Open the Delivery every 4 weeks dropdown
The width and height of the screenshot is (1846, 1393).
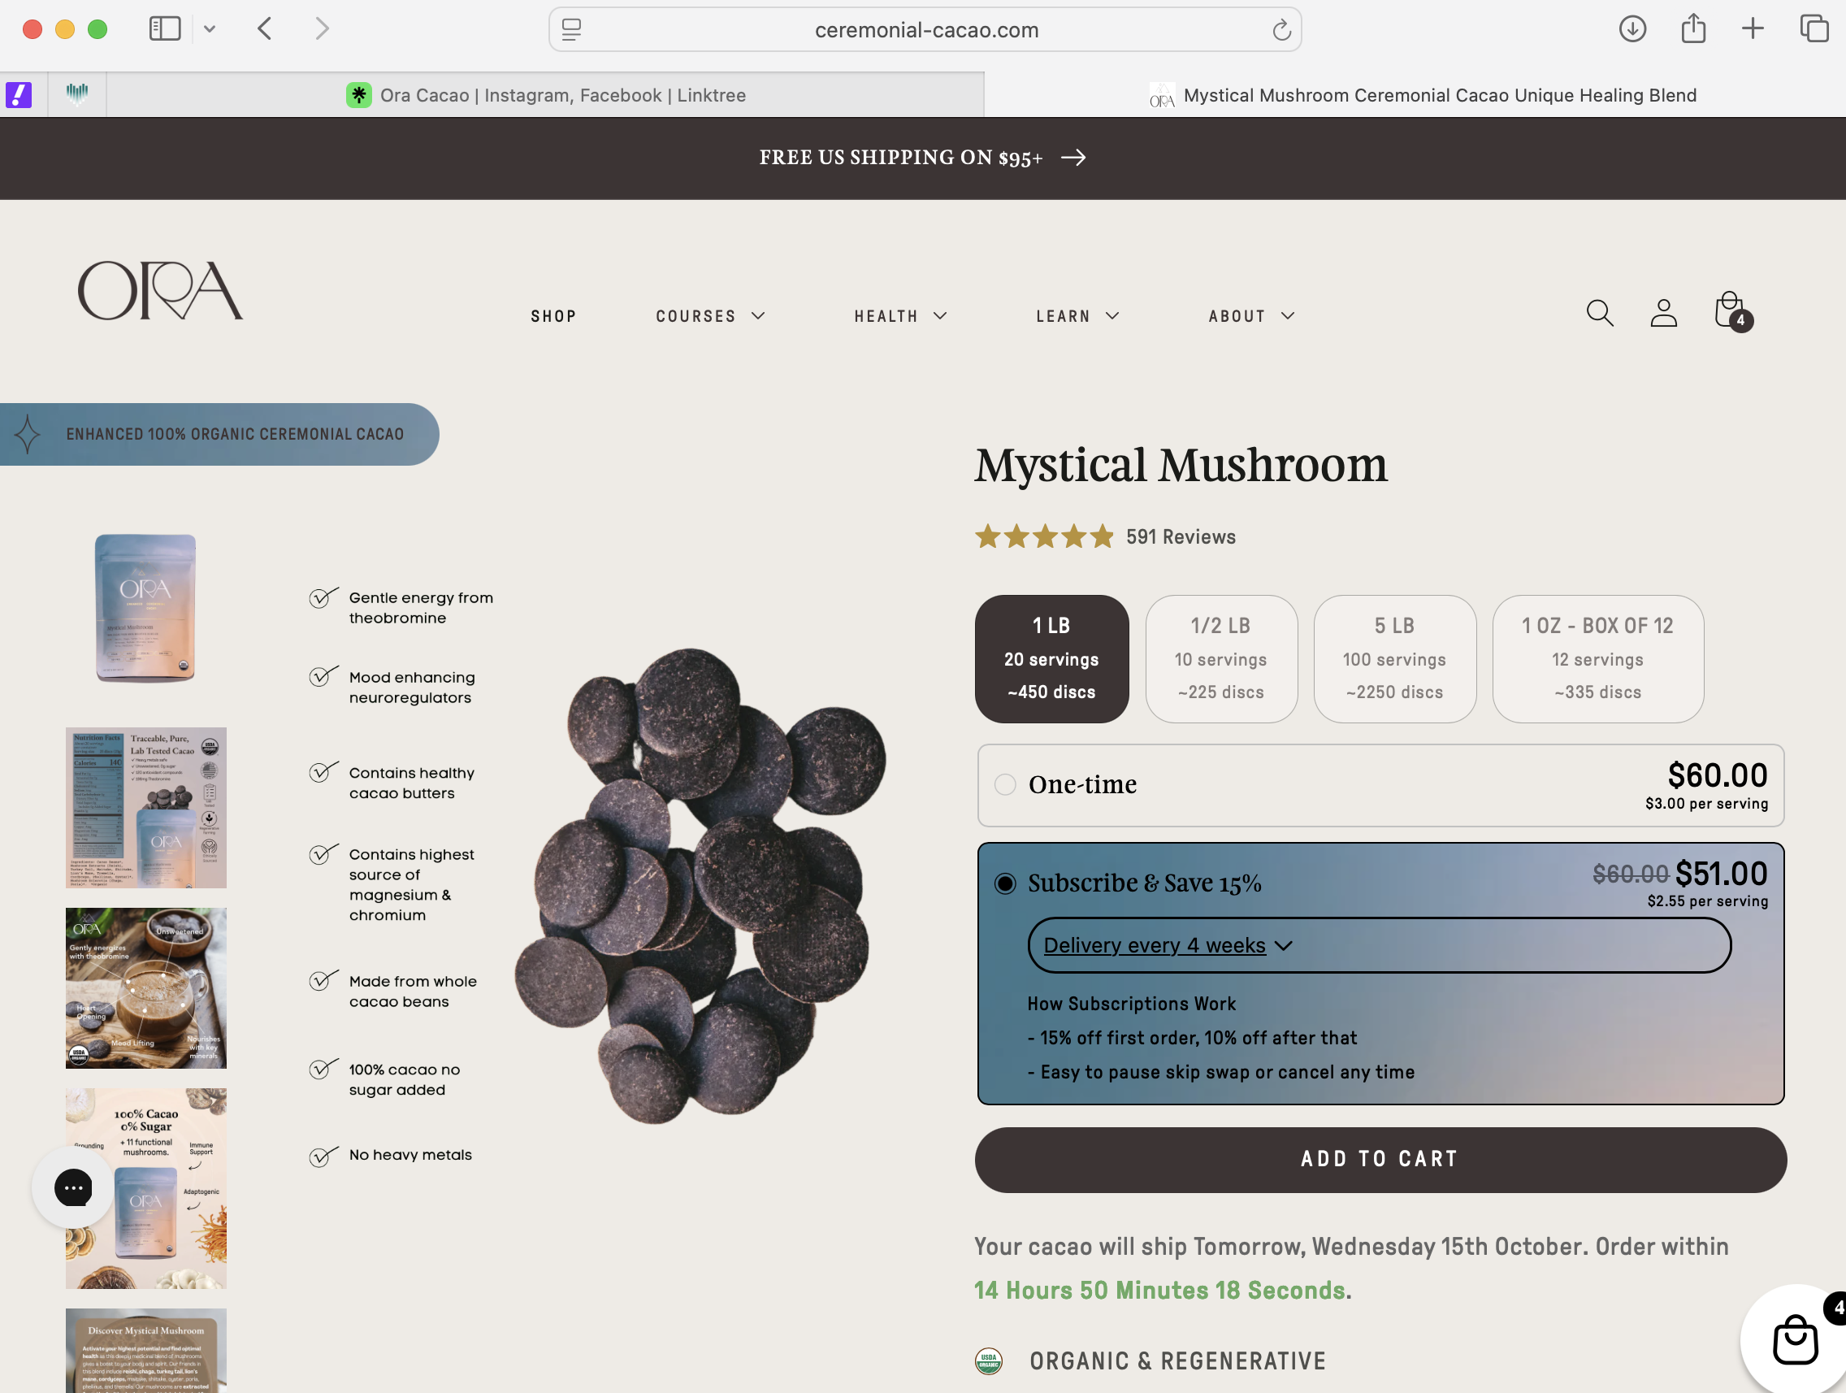[x=1379, y=945]
